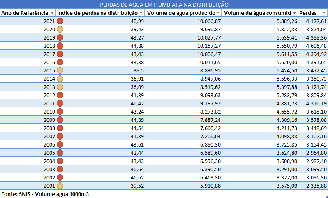Select the title cell PERDAS DE ÁGUA EM ITUMBIARA
Screen dimensions: 328x198
[164, 5]
